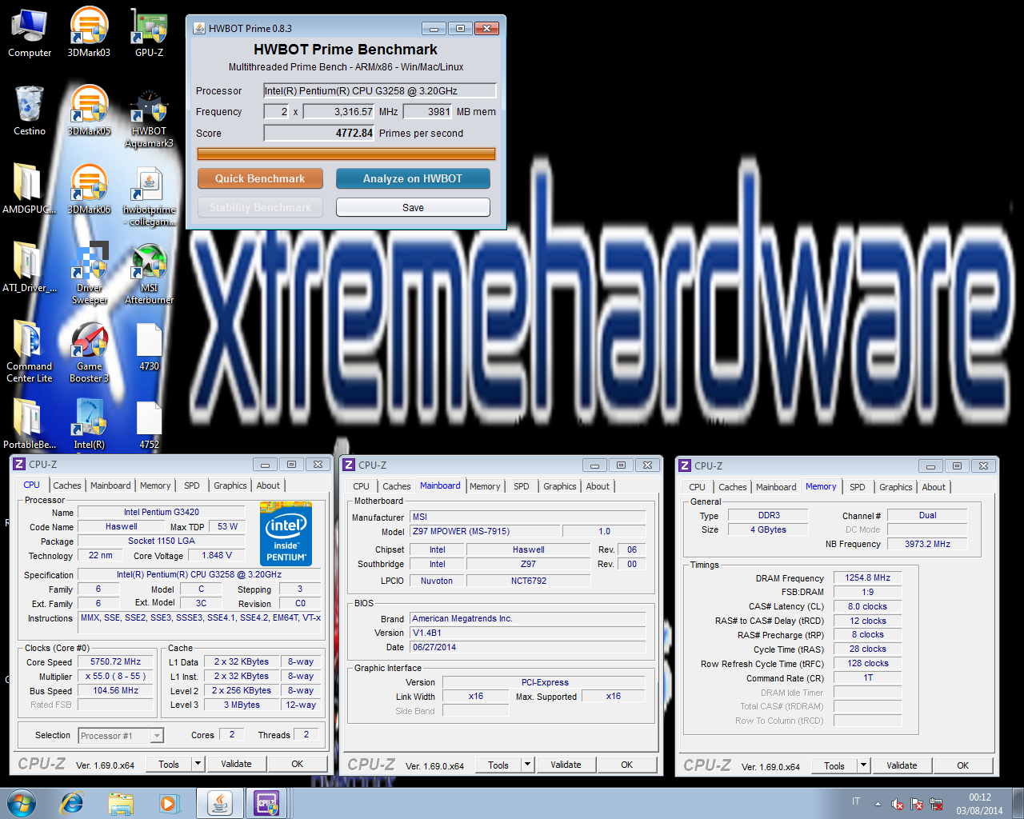Expand Tools dropdown arrow in Mainboard window
Screen dimensions: 1024x819
click(527, 765)
